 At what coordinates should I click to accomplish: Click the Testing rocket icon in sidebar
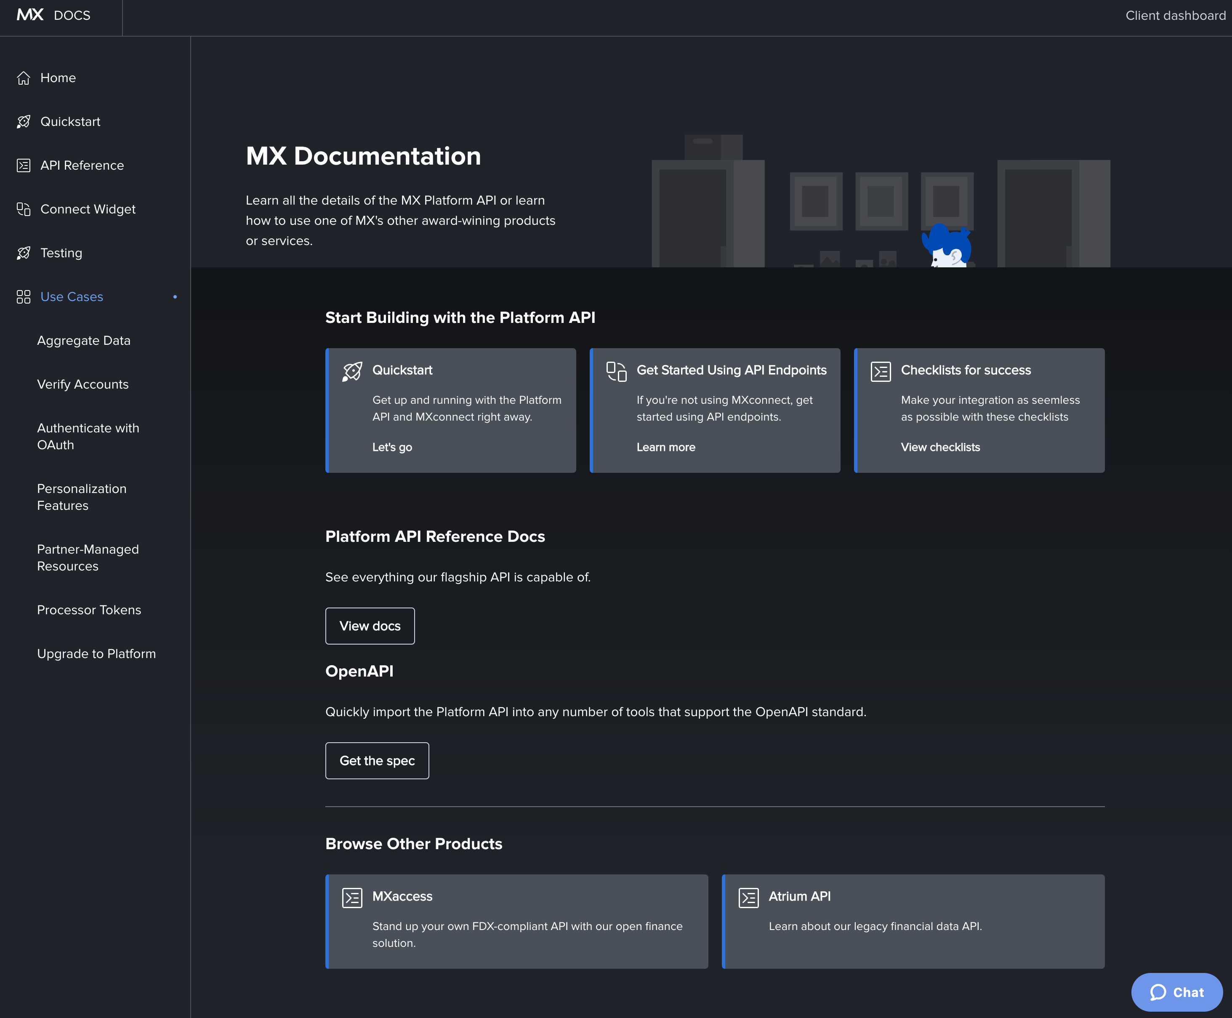click(x=24, y=253)
